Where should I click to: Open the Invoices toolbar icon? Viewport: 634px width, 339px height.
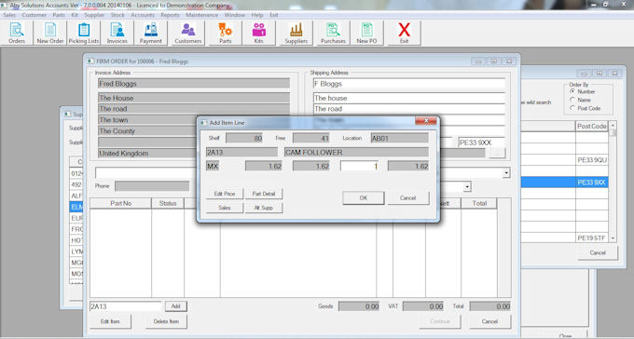click(117, 33)
